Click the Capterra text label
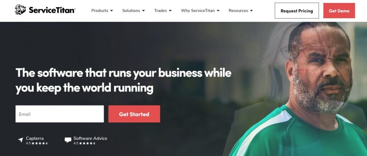The height and width of the screenshot is (156, 367). pyautogui.click(x=35, y=138)
